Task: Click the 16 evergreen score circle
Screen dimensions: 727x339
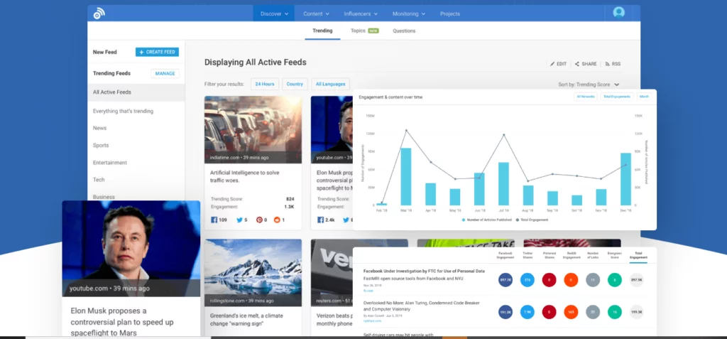Action: point(615,311)
